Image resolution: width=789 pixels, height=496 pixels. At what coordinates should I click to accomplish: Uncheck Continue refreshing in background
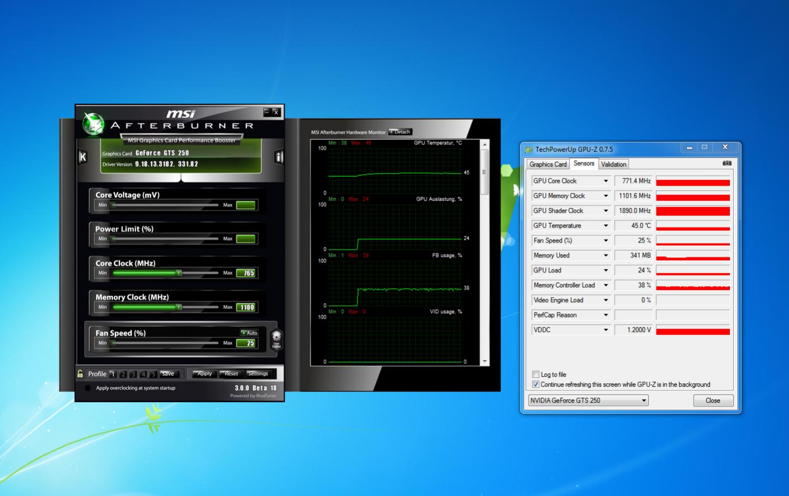click(535, 384)
